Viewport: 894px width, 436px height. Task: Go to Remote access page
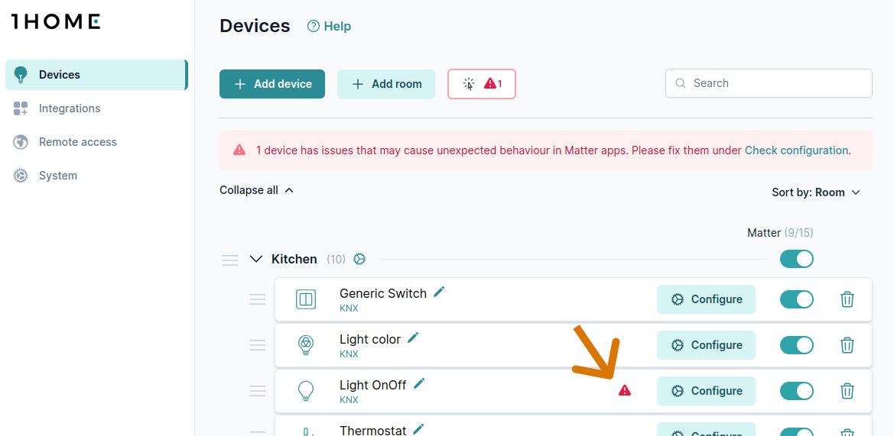(x=77, y=142)
